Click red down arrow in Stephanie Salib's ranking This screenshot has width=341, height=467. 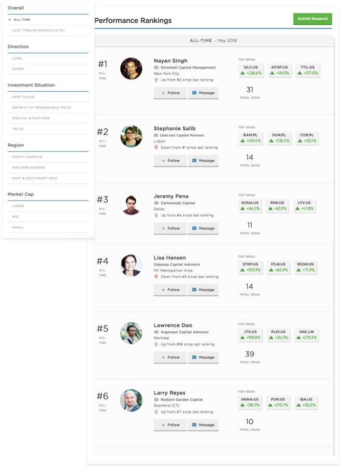tap(156, 147)
